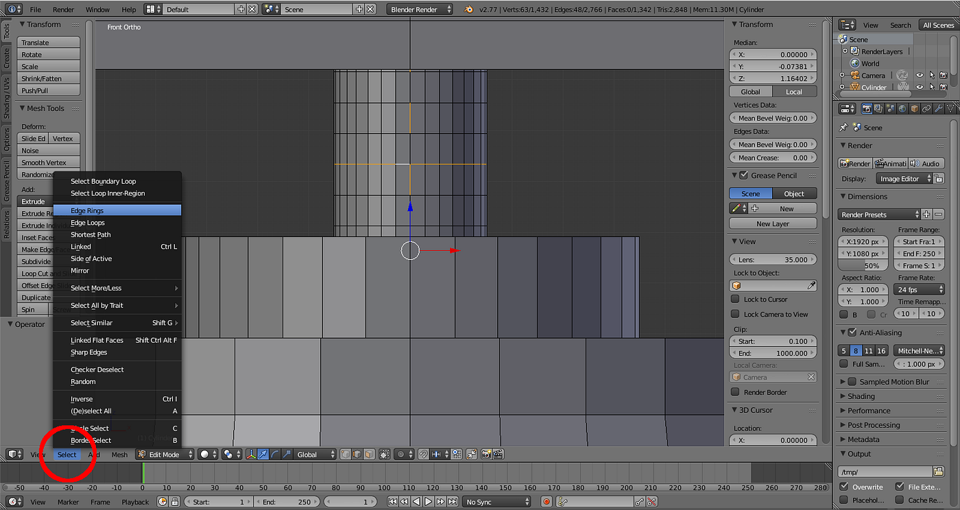Toggle the 3D manipulator axes icon
This screenshot has width=960, height=510.
pyautogui.click(x=251, y=454)
